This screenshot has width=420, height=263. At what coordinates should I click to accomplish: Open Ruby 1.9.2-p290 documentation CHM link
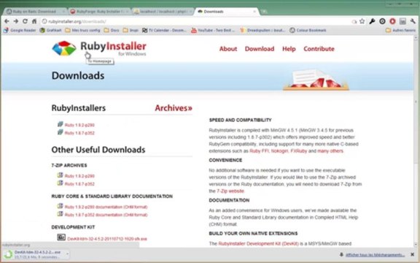[x=106, y=207]
